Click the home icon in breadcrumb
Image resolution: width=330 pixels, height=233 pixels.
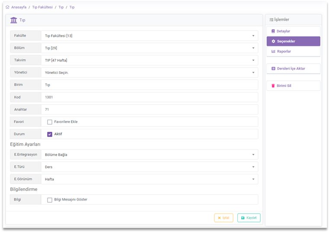[7, 7]
